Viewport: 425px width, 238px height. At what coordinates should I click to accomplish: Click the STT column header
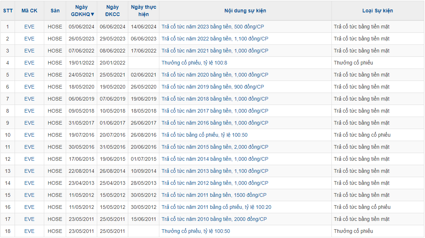tap(8, 11)
